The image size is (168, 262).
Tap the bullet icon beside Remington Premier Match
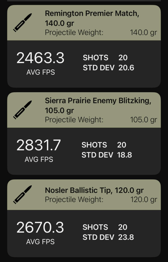22,23
